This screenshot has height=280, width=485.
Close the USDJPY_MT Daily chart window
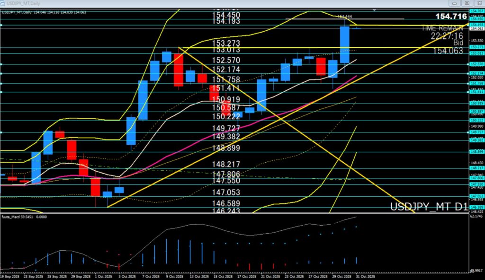479,4
